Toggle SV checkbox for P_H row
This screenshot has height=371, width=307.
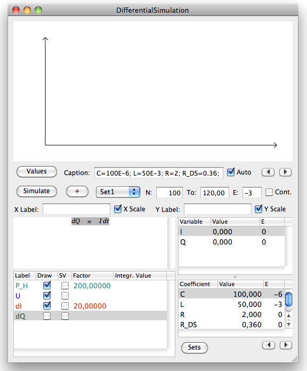(x=65, y=286)
